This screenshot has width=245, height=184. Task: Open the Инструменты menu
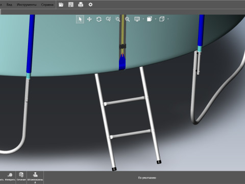27,5
